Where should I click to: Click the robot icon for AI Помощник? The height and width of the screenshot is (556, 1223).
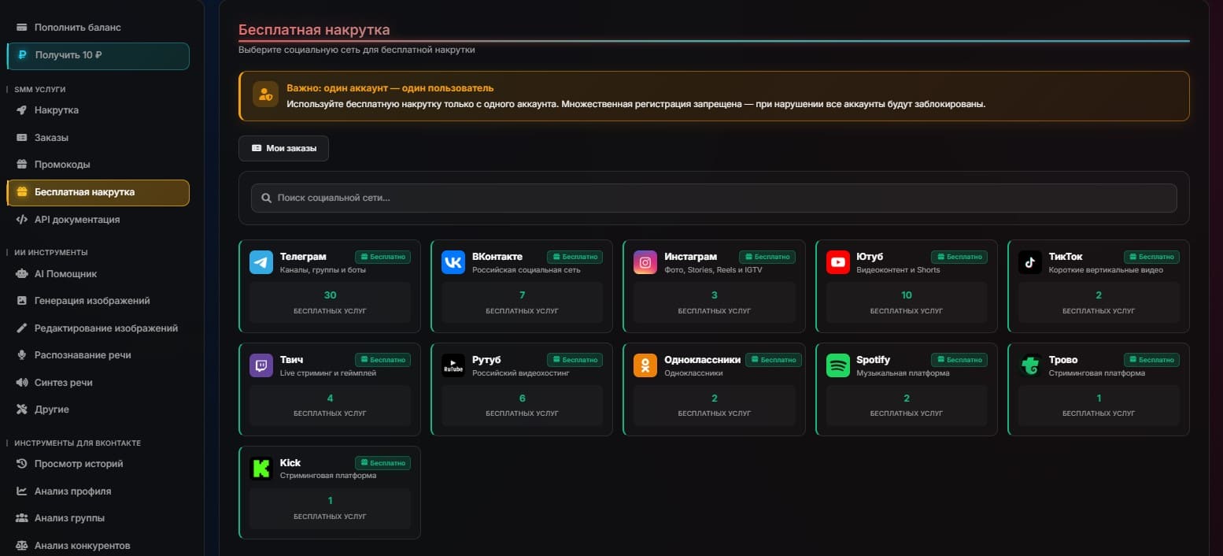pyautogui.click(x=22, y=274)
